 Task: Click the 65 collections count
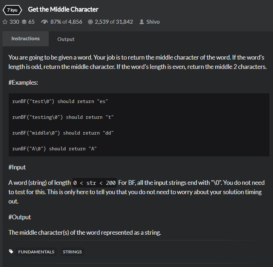point(31,22)
